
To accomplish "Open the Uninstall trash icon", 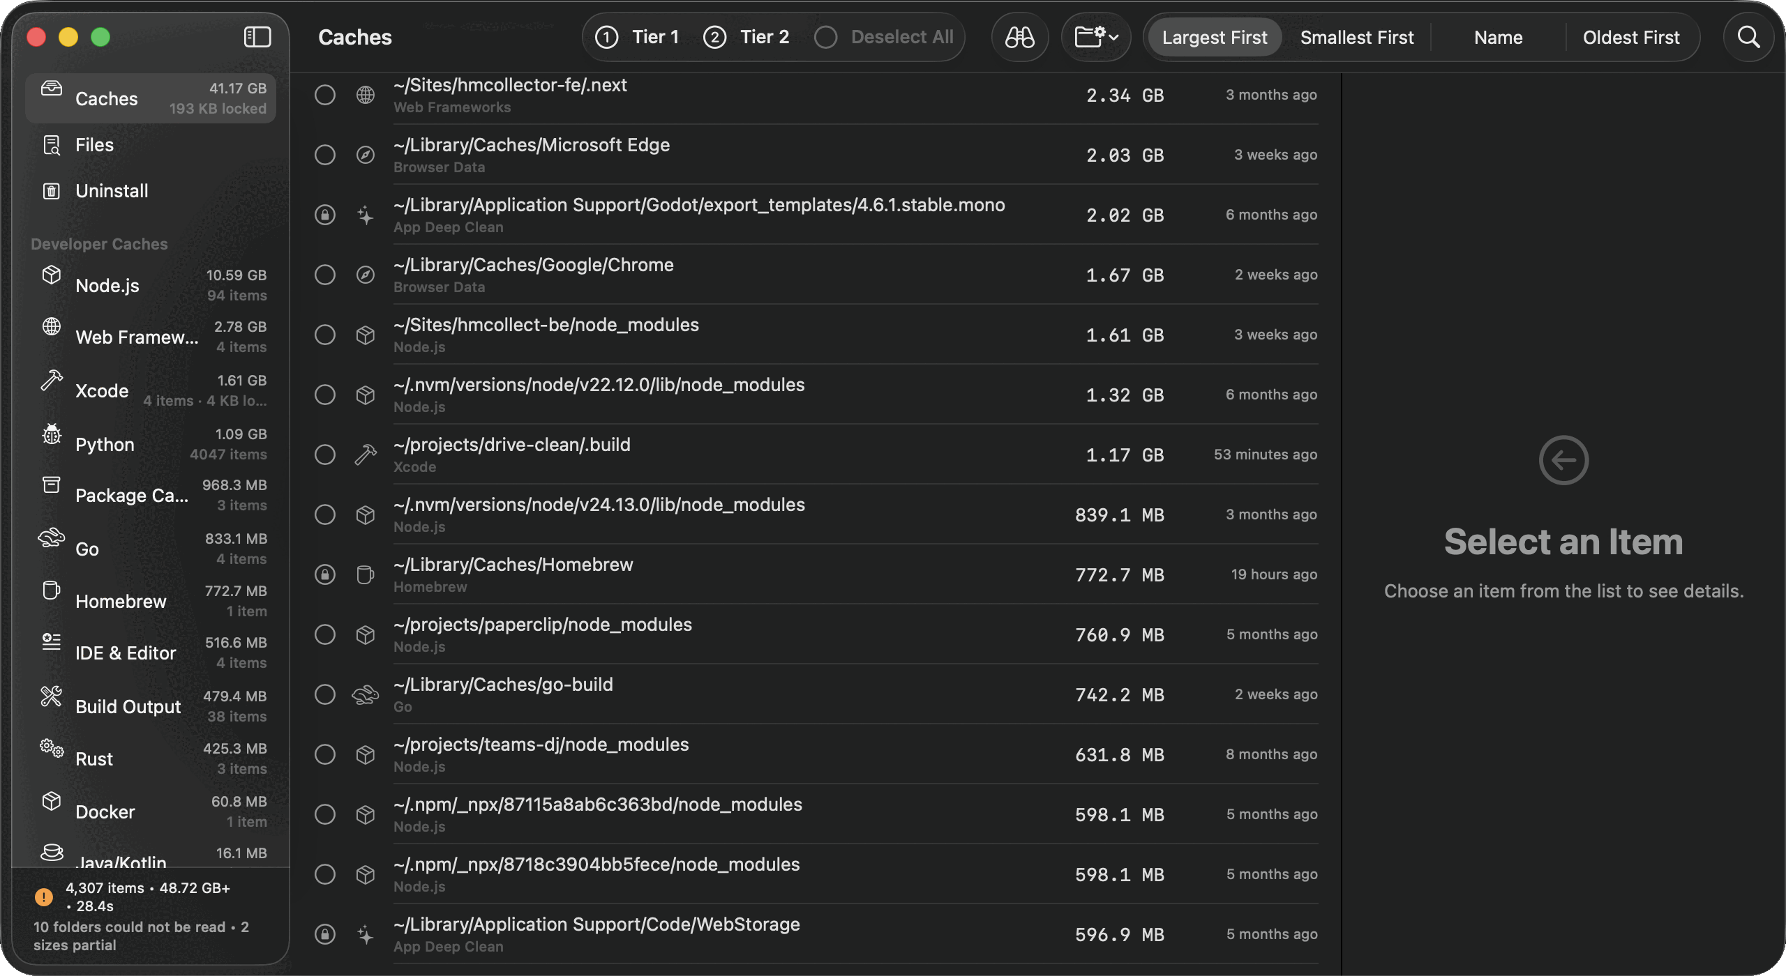I will tap(52, 191).
